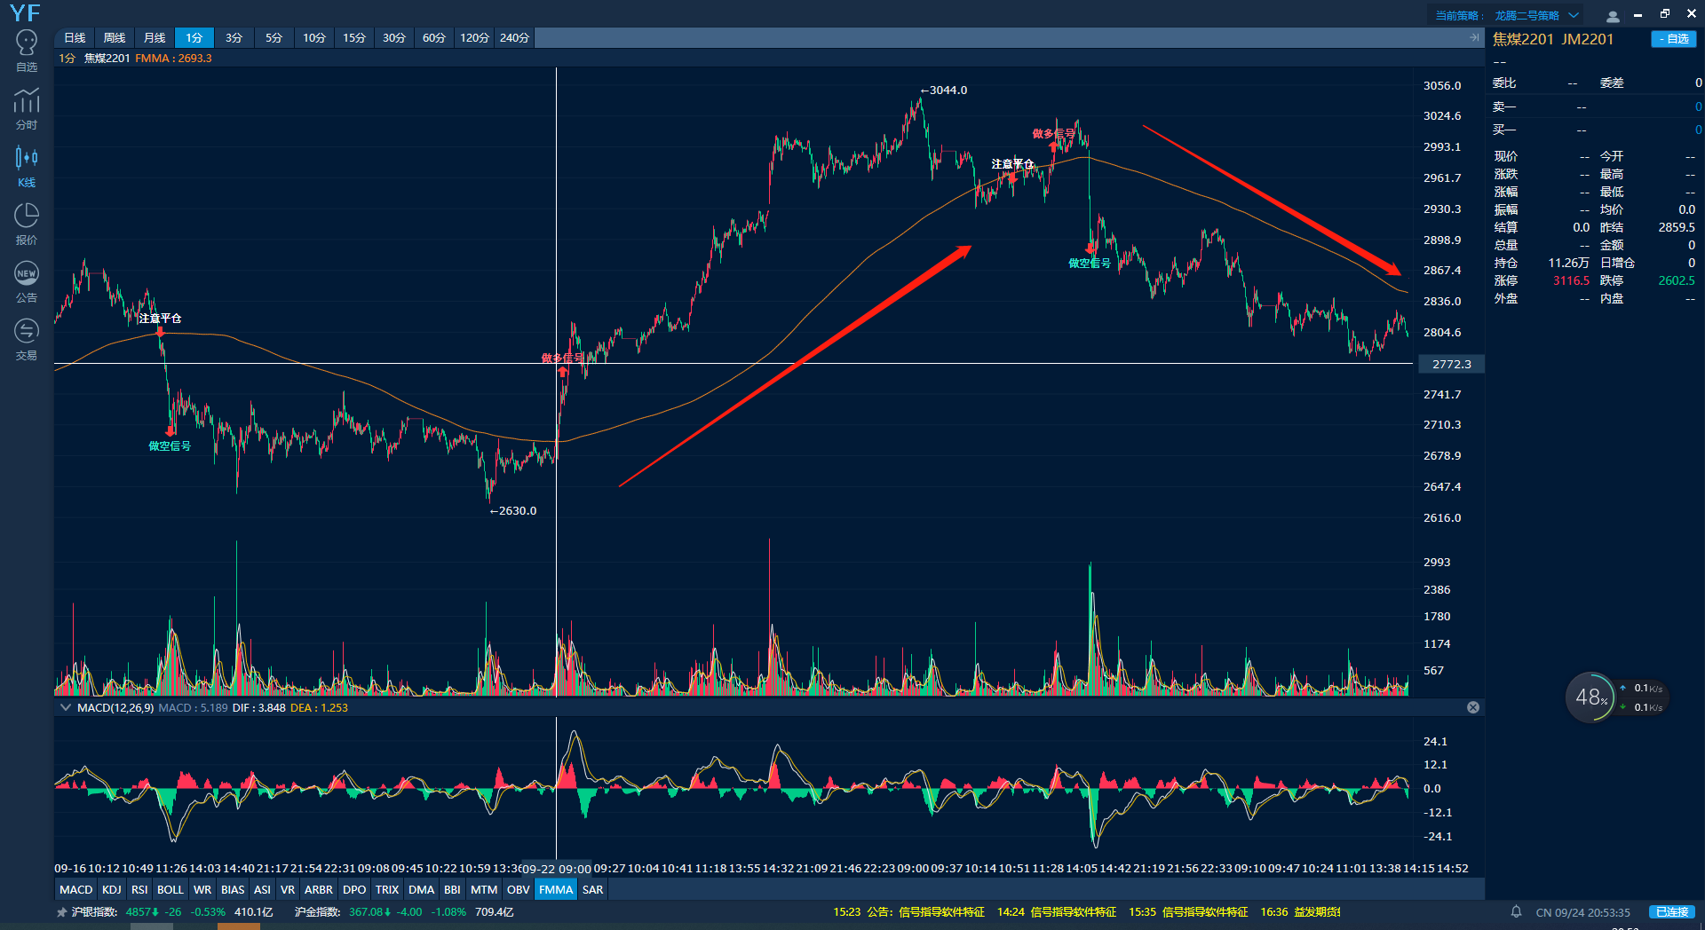Select the BOLL indicator button

pyautogui.click(x=170, y=889)
